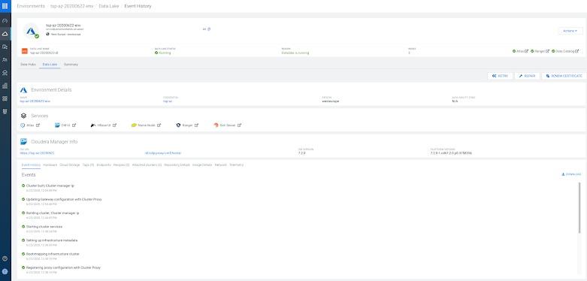Open the Hardware tab
This screenshot has height=281, width=587.
pyautogui.click(x=50, y=165)
